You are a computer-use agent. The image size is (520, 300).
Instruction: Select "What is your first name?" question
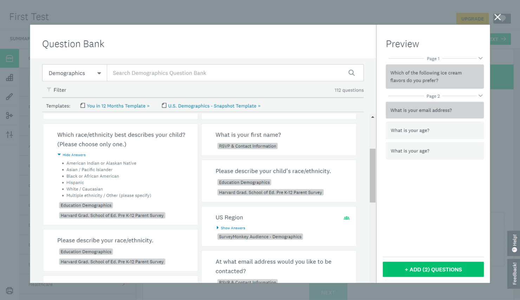point(248,135)
